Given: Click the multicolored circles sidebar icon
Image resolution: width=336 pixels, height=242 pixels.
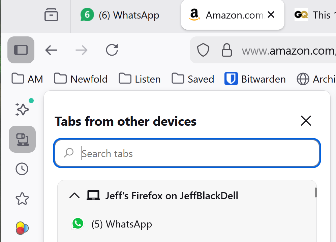Looking at the screenshot, I should click(22, 228).
